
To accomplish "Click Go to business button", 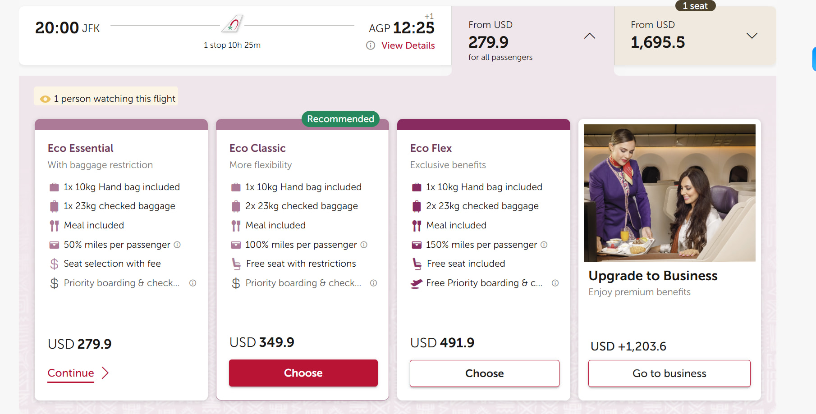I will coord(669,373).
